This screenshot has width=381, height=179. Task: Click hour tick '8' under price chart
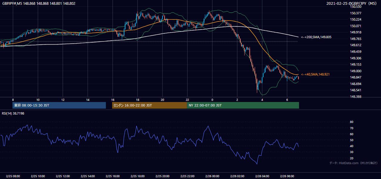click(x=13, y=100)
